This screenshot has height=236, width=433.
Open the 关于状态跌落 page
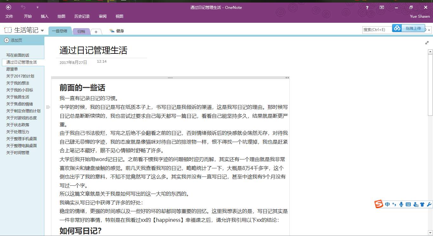(x=18, y=125)
